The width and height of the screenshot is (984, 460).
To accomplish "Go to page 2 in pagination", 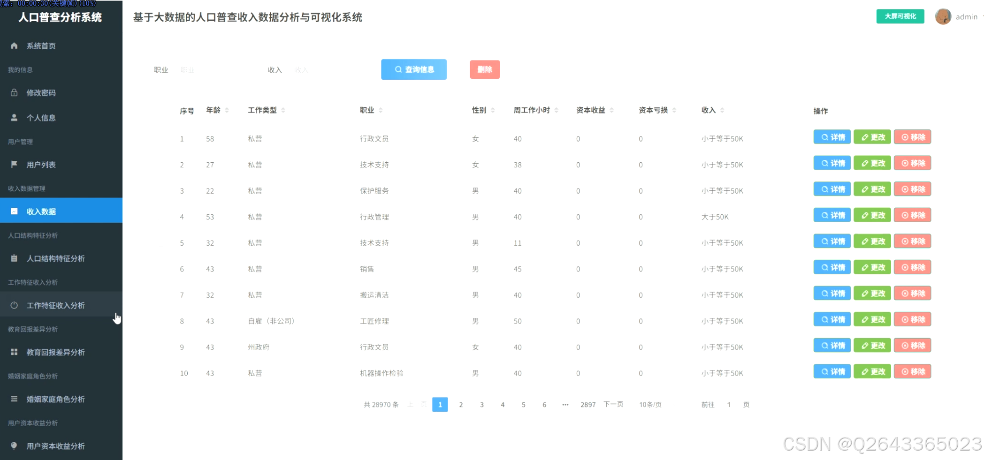I will click(x=461, y=405).
